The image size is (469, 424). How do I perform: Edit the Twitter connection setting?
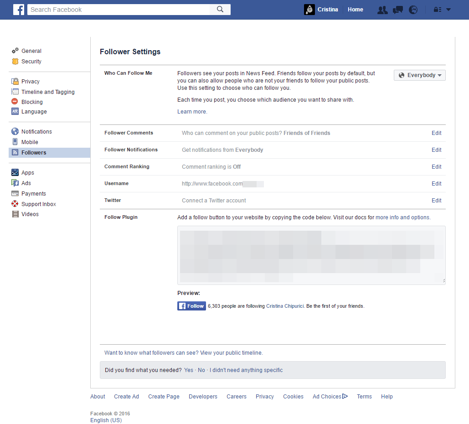436,201
